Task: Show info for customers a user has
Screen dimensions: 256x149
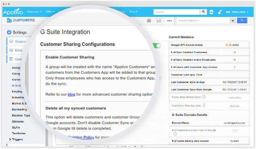Action: [175, 134]
